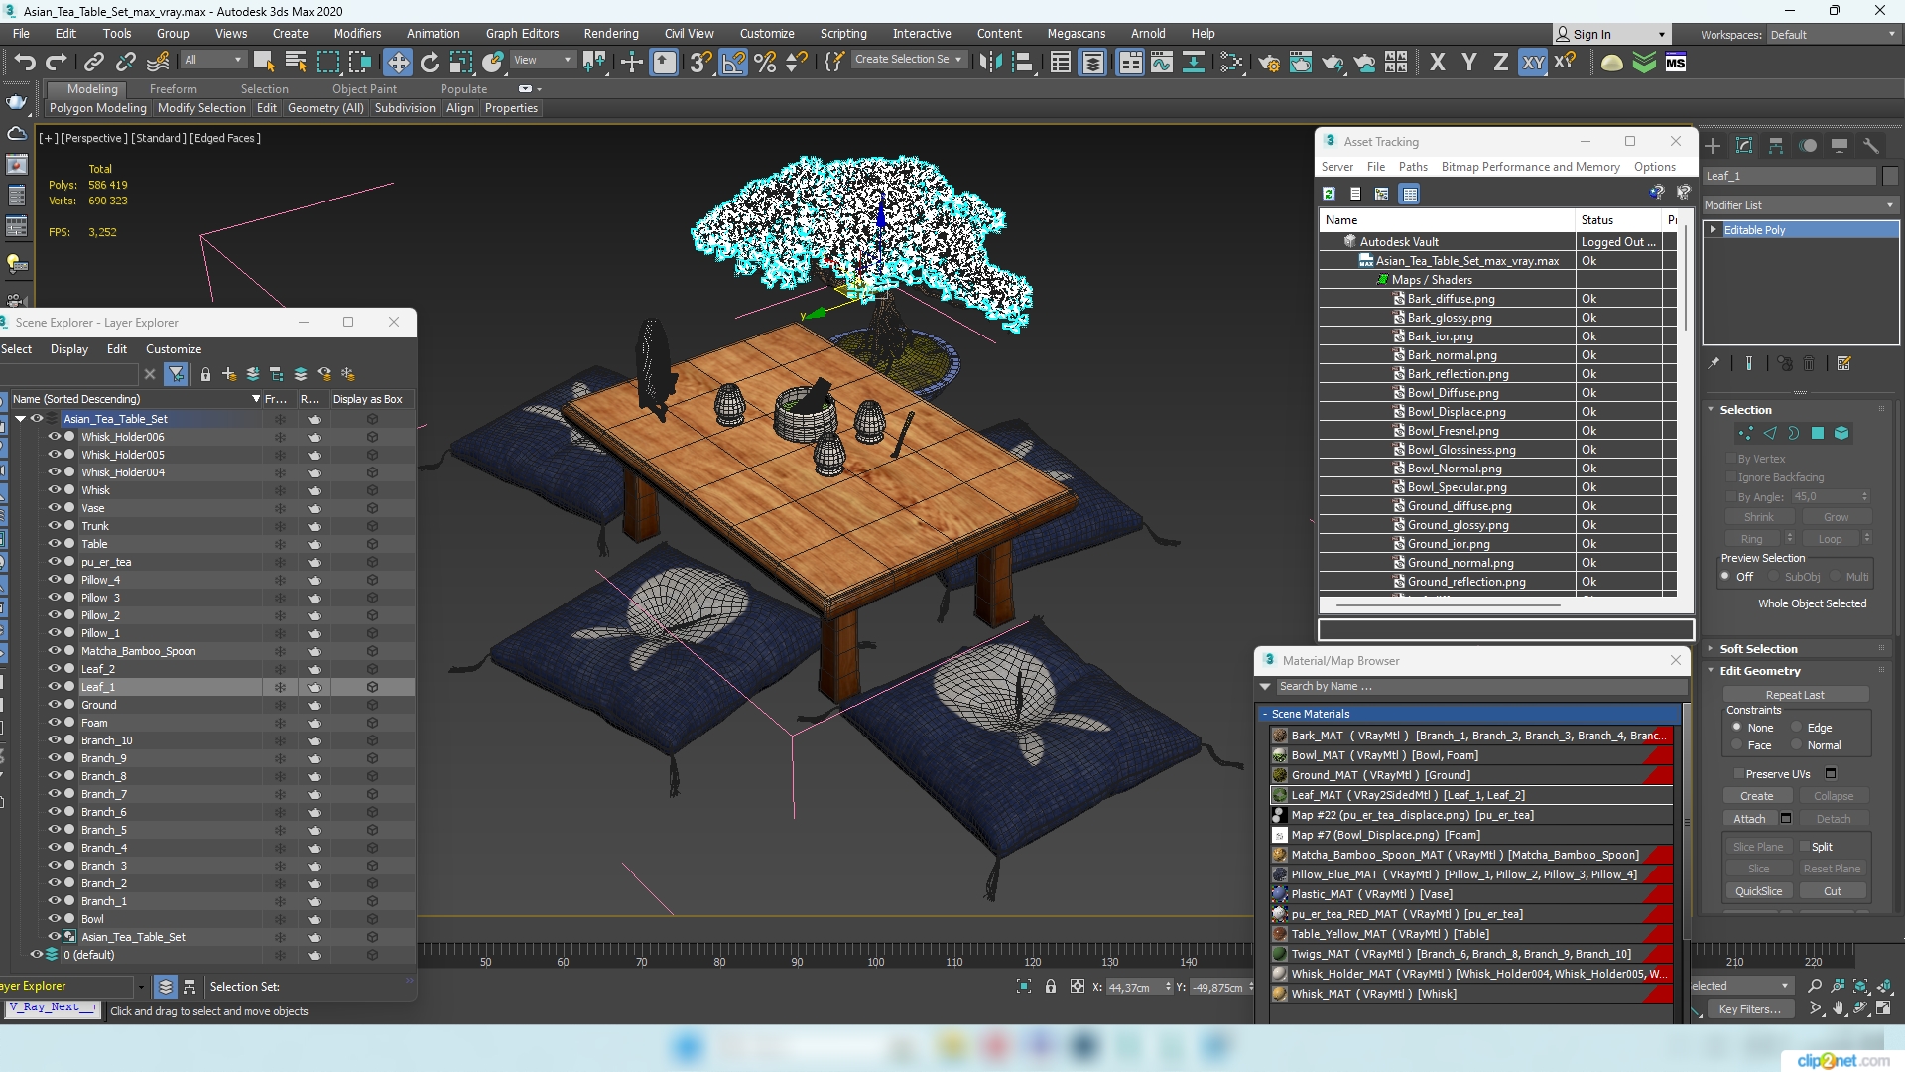
Task: Click the Undo icon in main toolbar
Action: click(24, 63)
